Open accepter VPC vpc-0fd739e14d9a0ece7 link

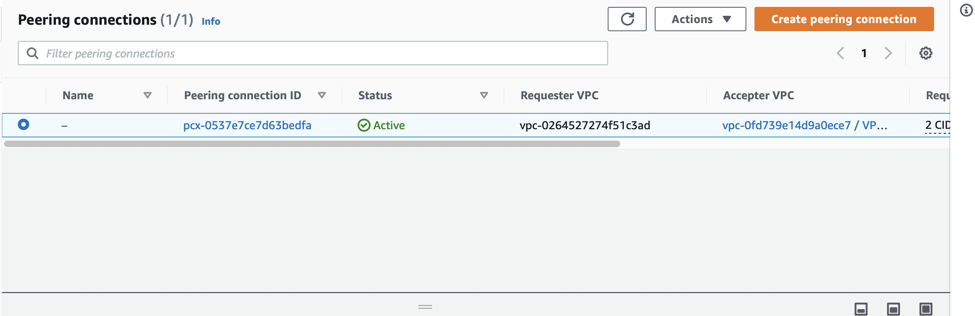[x=786, y=125]
